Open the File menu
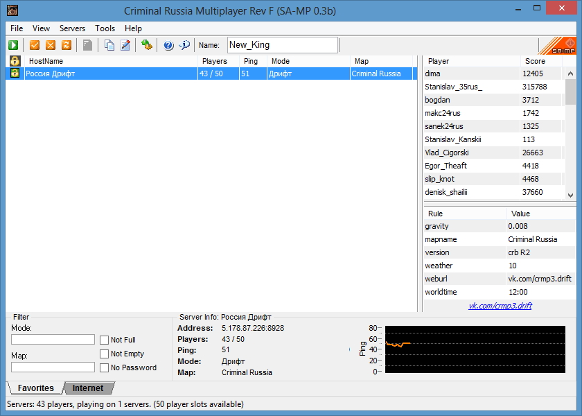 17,28
